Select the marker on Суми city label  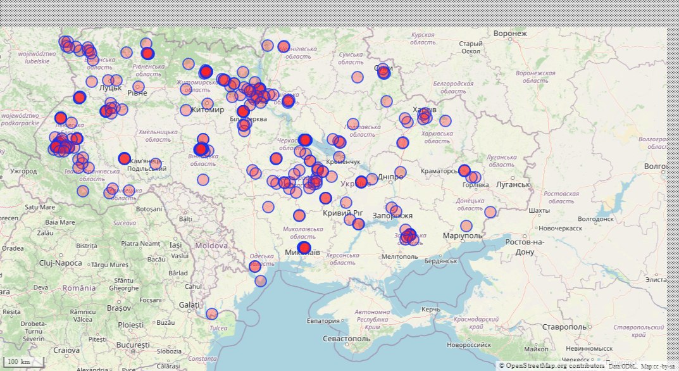383,72
